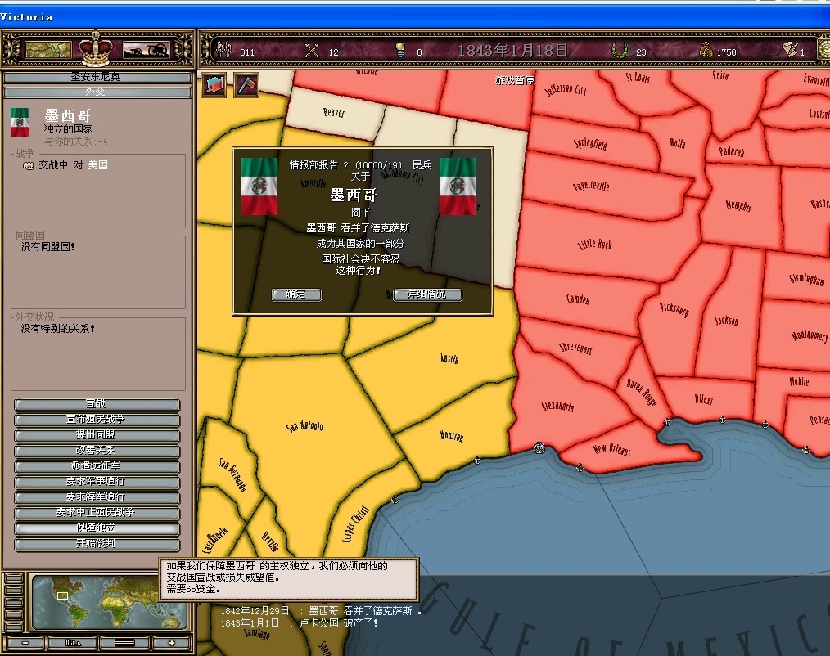Screen dimensions: 830x656
Task: Click the laurel wreath prestige icon
Action: pyautogui.click(x=620, y=51)
